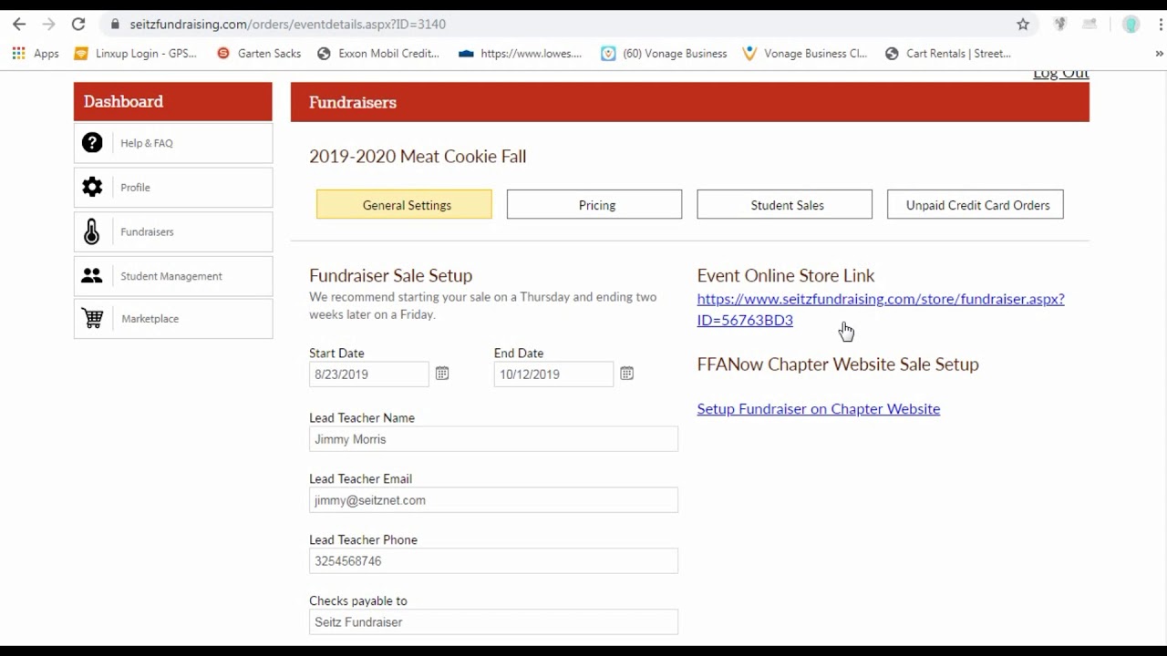Click the Student Management people icon

point(92,276)
